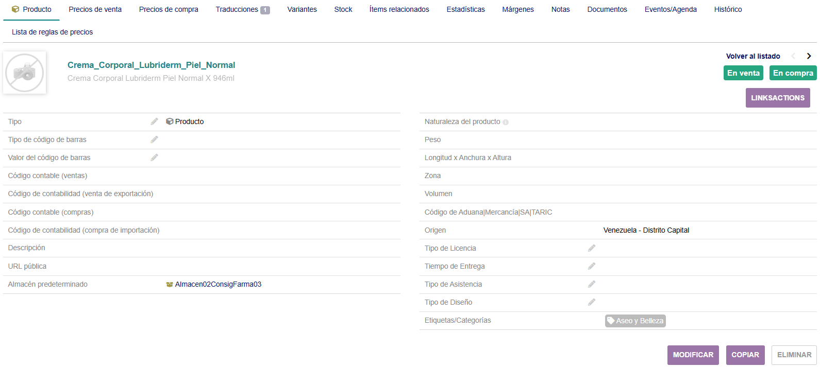The width and height of the screenshot is (820, 367).
Task: Edit Tipo de Asistencia via pencil icon
Action: click(592, 284)
